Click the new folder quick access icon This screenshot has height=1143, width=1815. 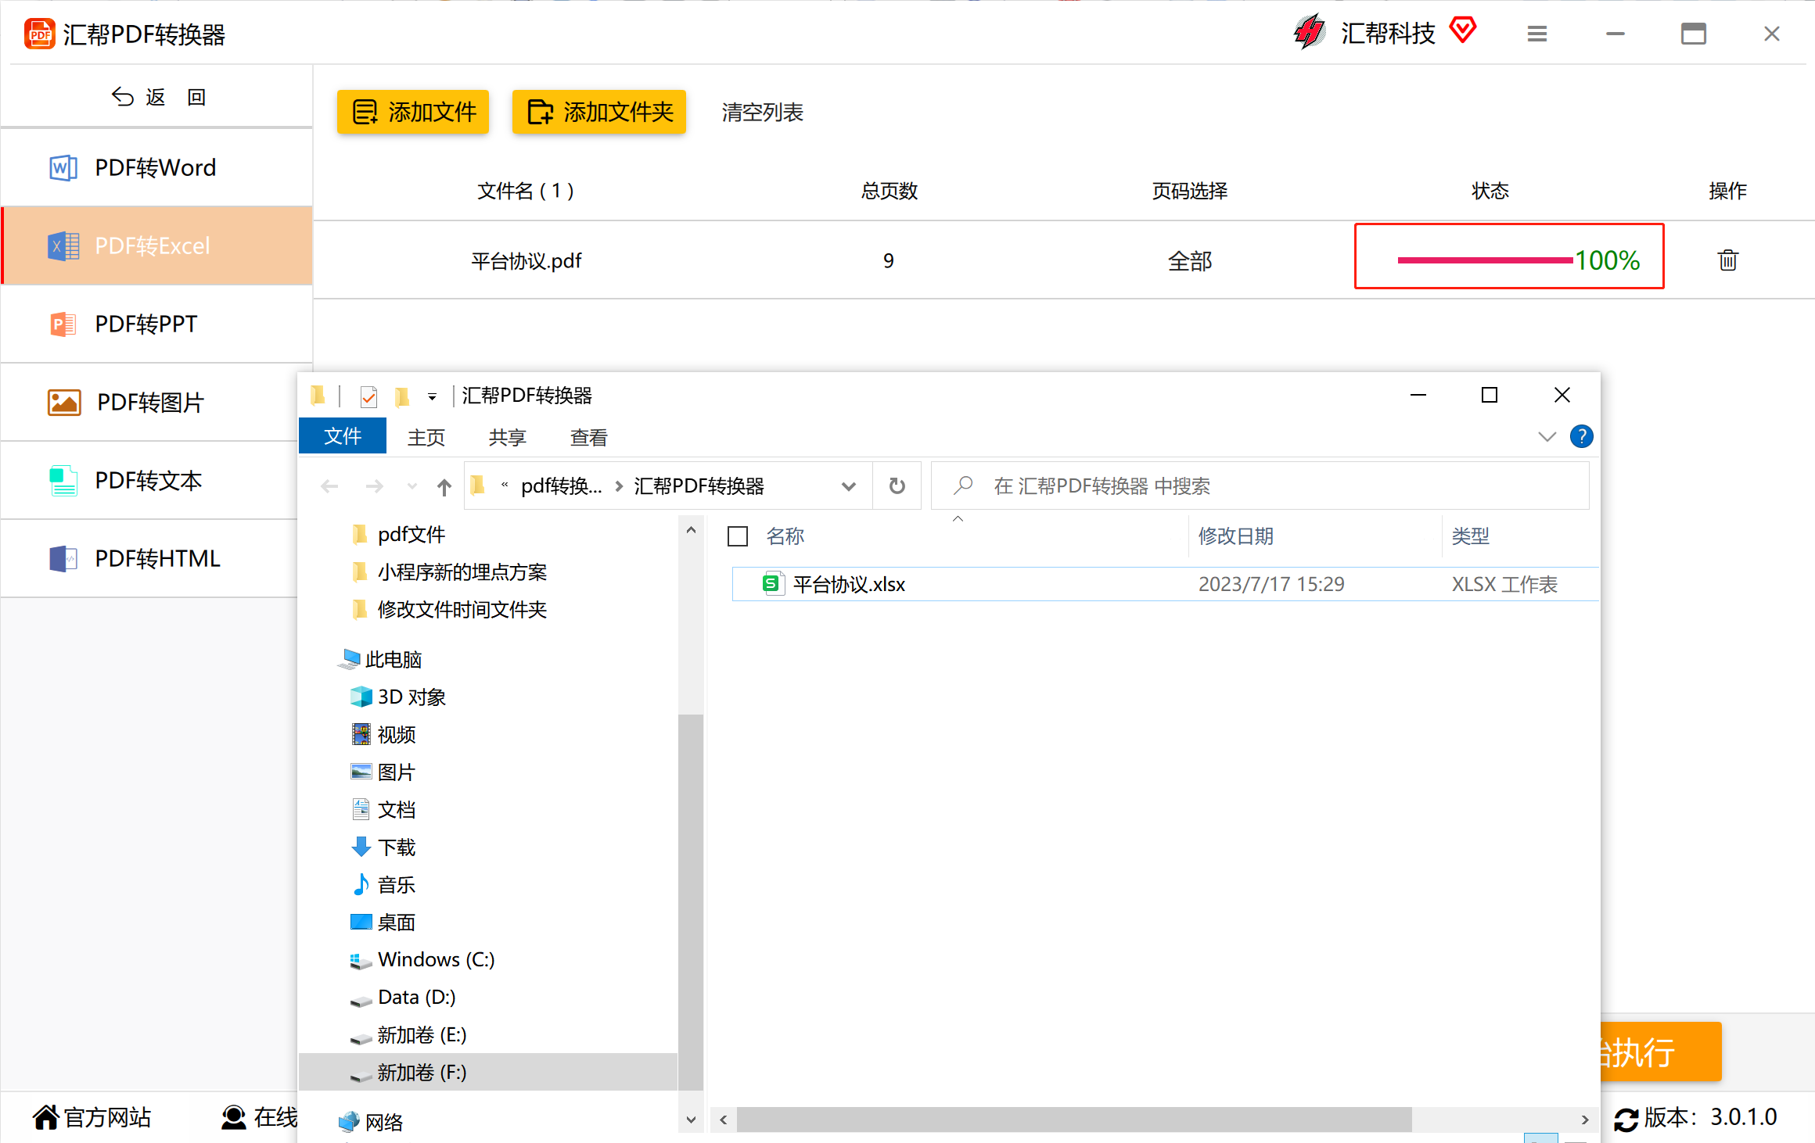coord(402,397)
